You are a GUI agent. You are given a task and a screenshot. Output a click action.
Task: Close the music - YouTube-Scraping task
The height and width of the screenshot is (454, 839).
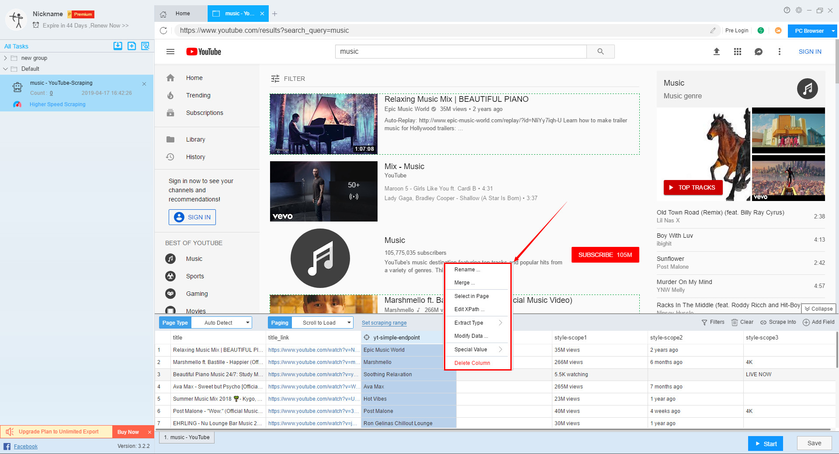(x=144, y=84)
